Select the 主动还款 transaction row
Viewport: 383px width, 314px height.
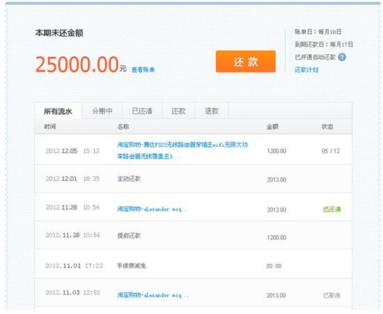(193, 179)
